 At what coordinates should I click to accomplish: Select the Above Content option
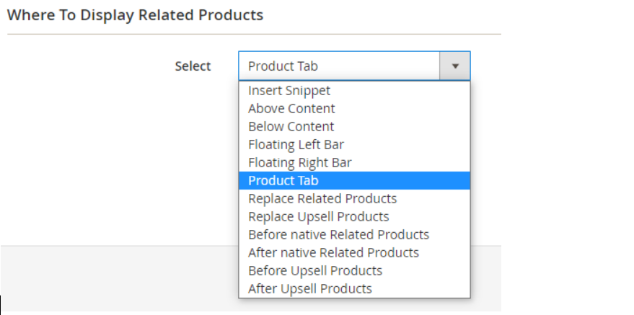291,109
